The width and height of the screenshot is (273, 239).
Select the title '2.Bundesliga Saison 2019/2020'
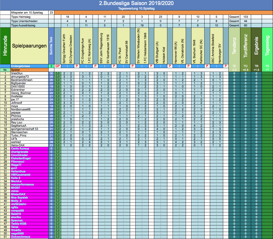point(136,3)
